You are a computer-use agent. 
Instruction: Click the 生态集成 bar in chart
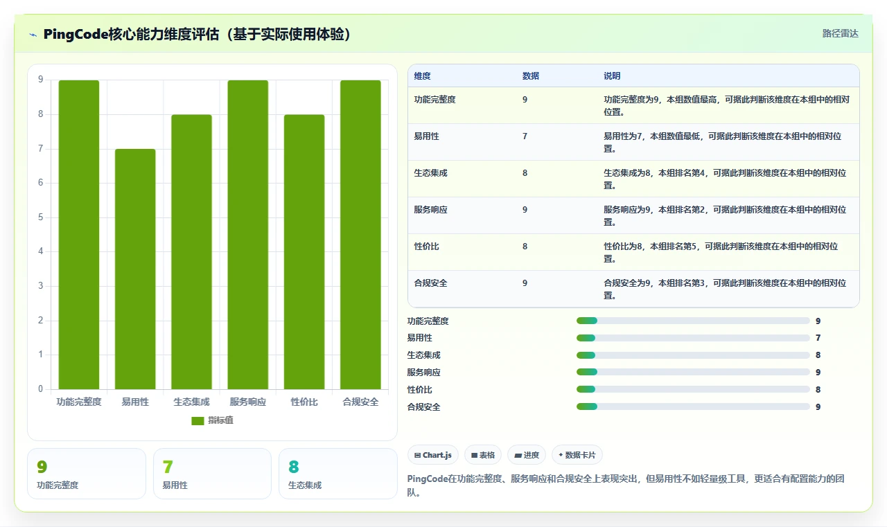point(192,252)
